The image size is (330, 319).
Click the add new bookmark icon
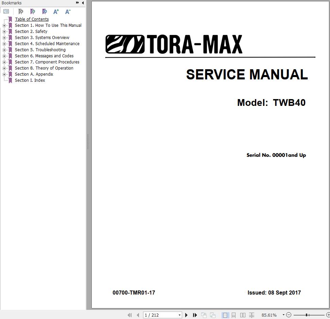[33, 11]
